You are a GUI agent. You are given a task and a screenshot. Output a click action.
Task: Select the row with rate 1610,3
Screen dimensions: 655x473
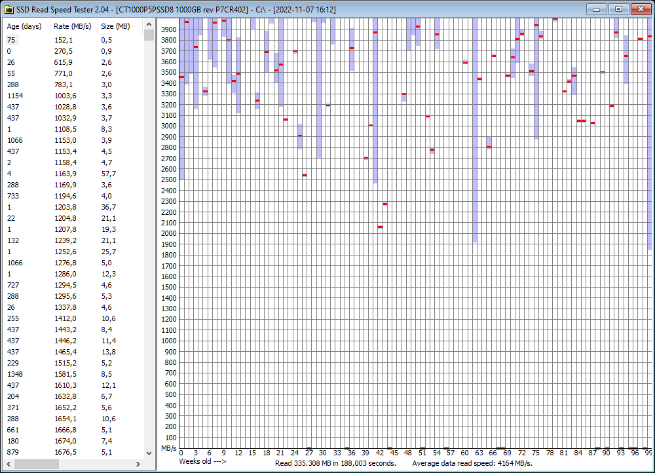[x=73, y=386]
